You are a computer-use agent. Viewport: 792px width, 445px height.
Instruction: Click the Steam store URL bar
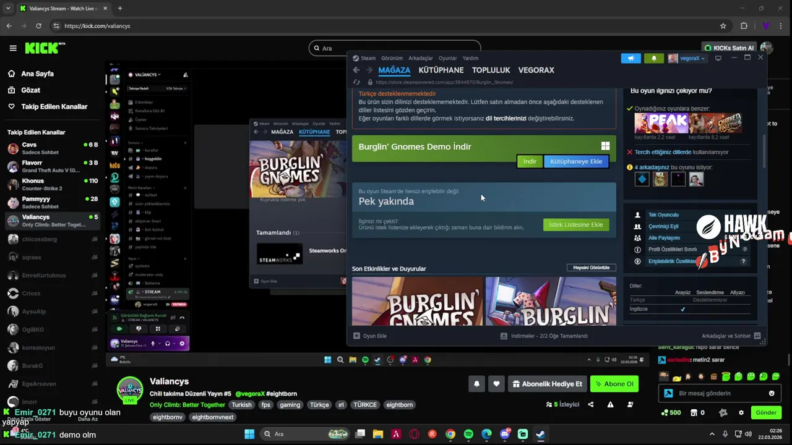[x=444, y=82]
